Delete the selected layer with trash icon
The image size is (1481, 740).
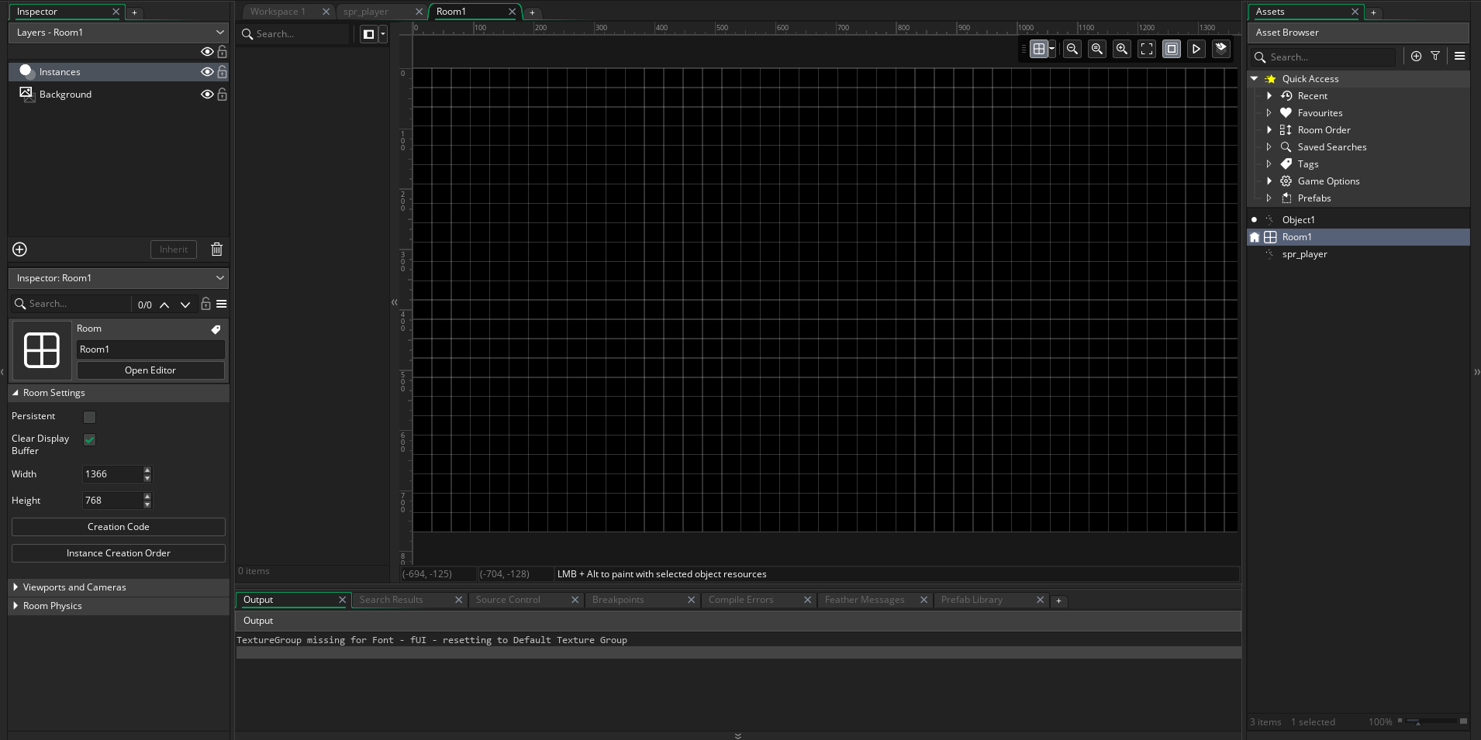tap(217, 250)
